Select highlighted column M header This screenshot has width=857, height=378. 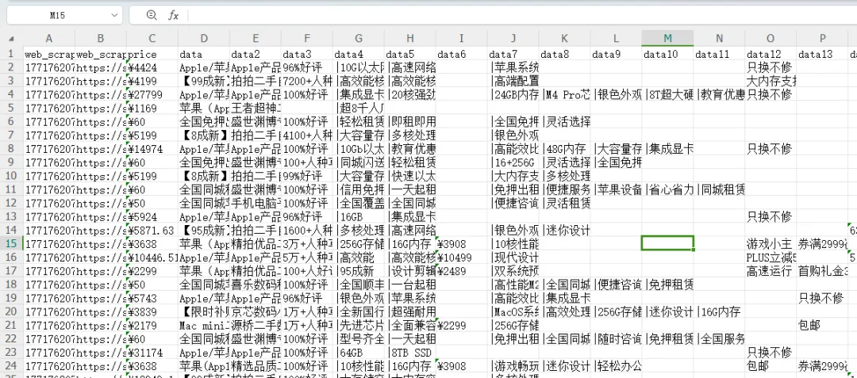[667, 38]
